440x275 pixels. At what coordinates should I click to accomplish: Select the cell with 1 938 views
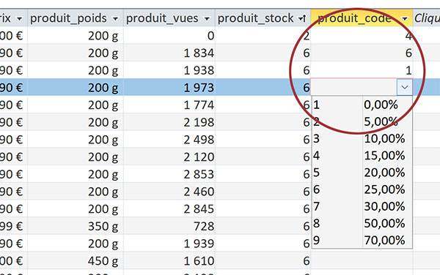point(169,70)
